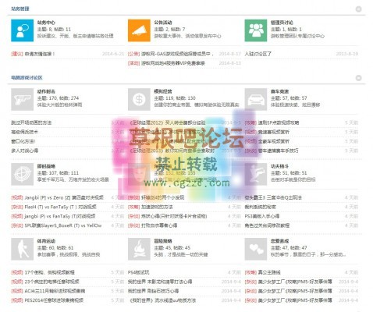Open the gray hearts romance forum icon
The height and width of the screenshot is (312, 373).
pos(256,249)
